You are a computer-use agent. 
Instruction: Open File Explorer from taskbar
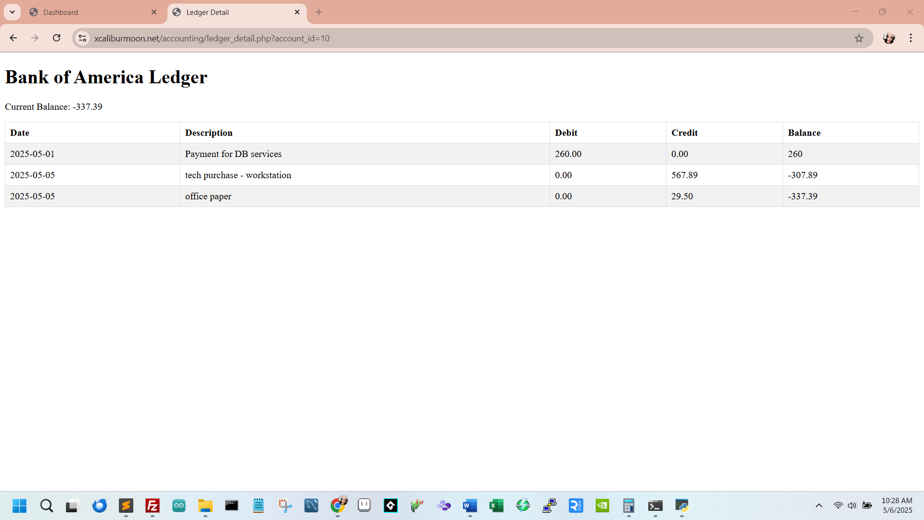click(x=205, y=506)
